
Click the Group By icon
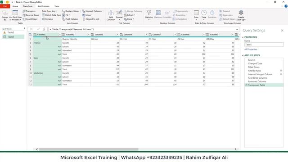point(5,15)
